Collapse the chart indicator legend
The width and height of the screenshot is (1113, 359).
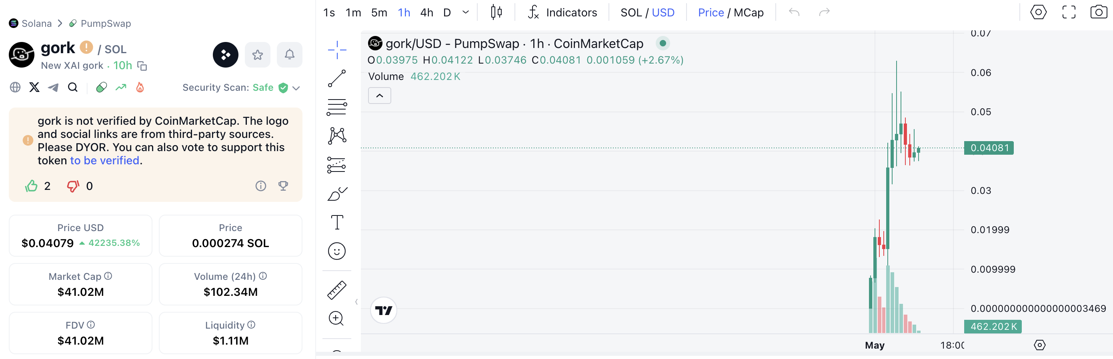coord(379,96)
